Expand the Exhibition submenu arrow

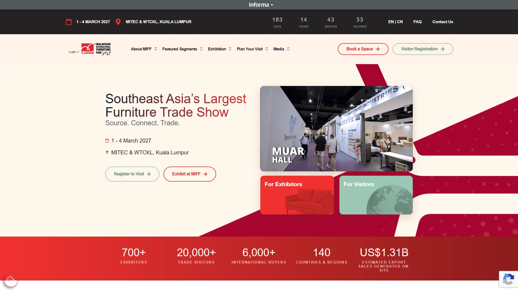point(230,49)
